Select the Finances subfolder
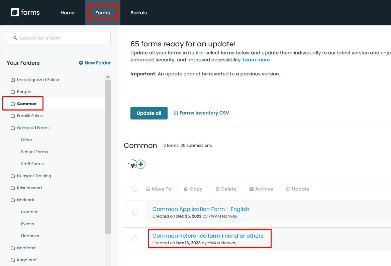The width and height of the screenshot is (391, 266). (x=30, y=236)
